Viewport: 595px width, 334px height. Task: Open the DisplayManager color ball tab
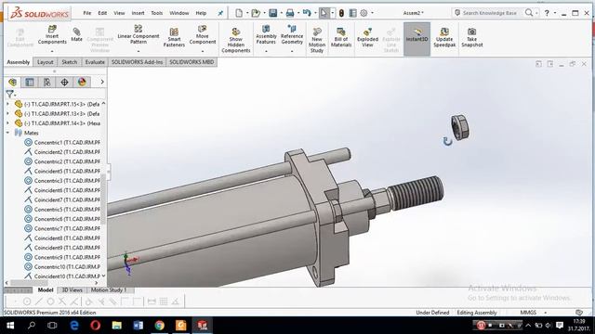[x=82, y=82]
